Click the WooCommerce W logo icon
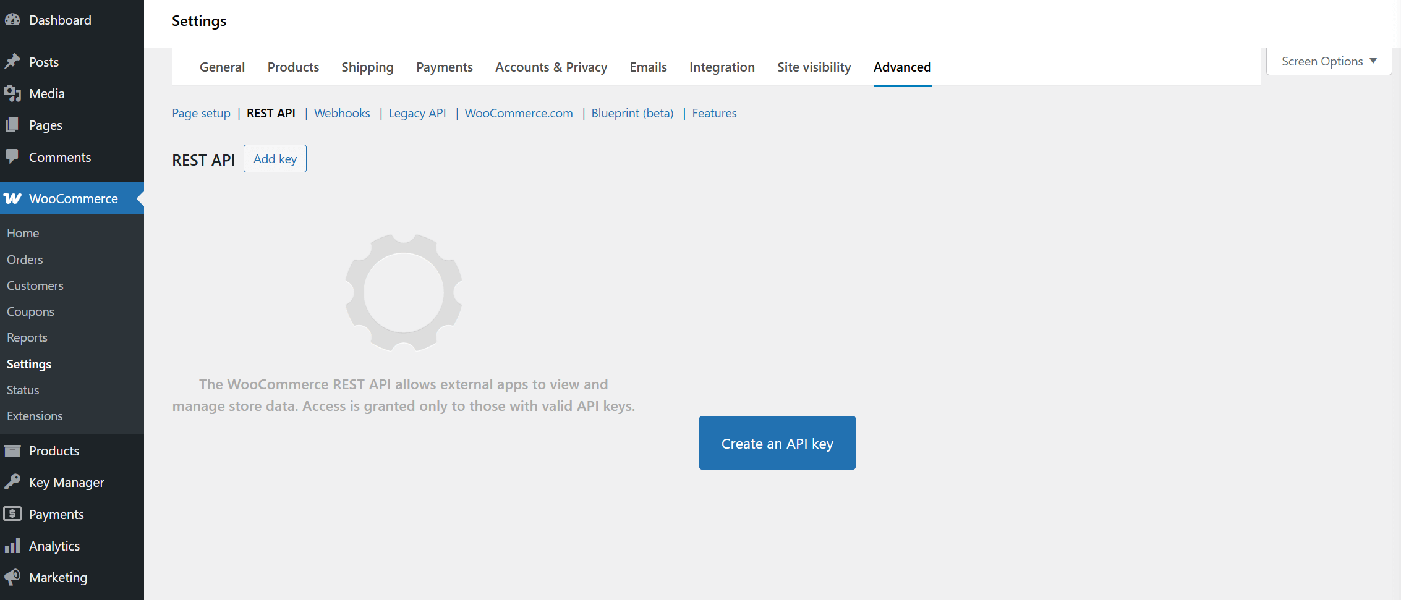Image resolution: width=1401 pixels, height=600 pixels. coord(12,198)
